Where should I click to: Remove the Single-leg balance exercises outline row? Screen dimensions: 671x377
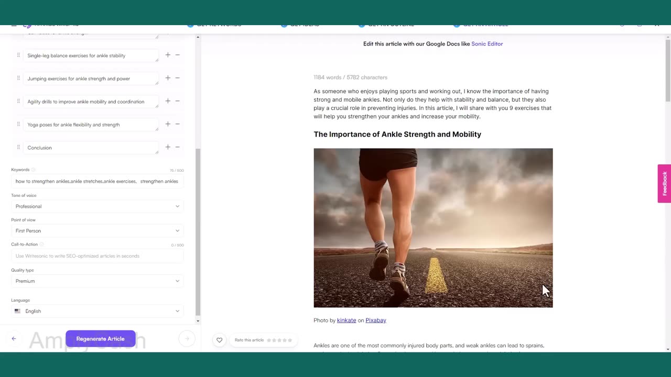(178, 55)
